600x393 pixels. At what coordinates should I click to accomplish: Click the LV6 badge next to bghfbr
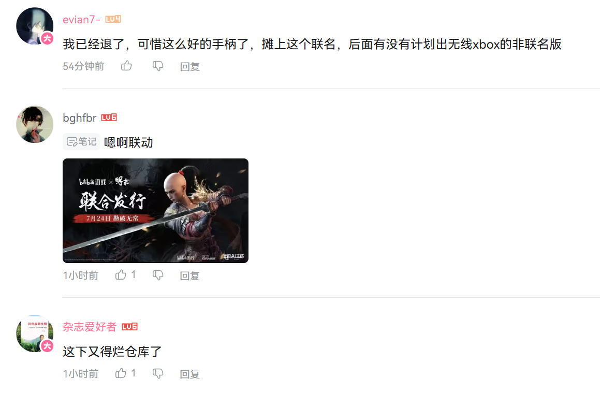(x=109, y=118)
